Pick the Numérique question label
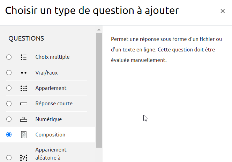The width and height of the screenshot is (232, 162). [x=48, y=119]
